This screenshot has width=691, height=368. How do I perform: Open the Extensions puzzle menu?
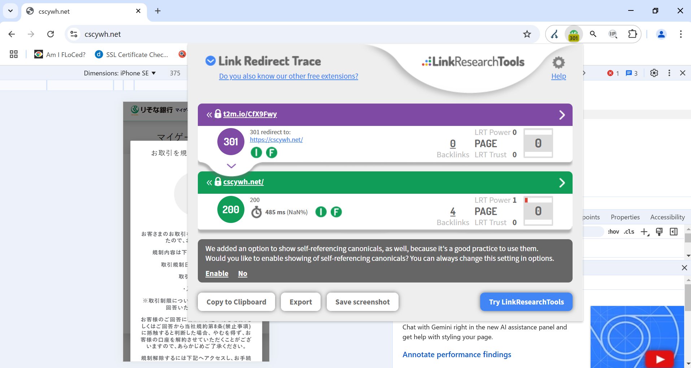(x=633, y=34)
